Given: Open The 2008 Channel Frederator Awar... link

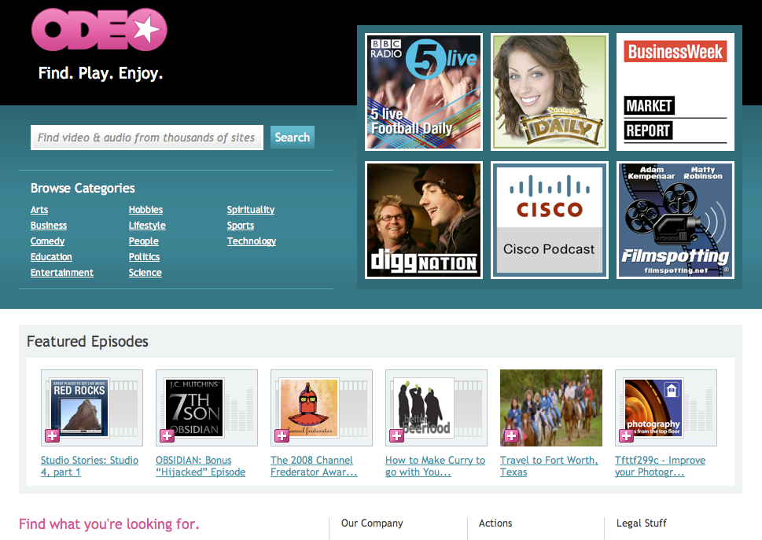Looking at the screenshot, I should tap(314, 466).
